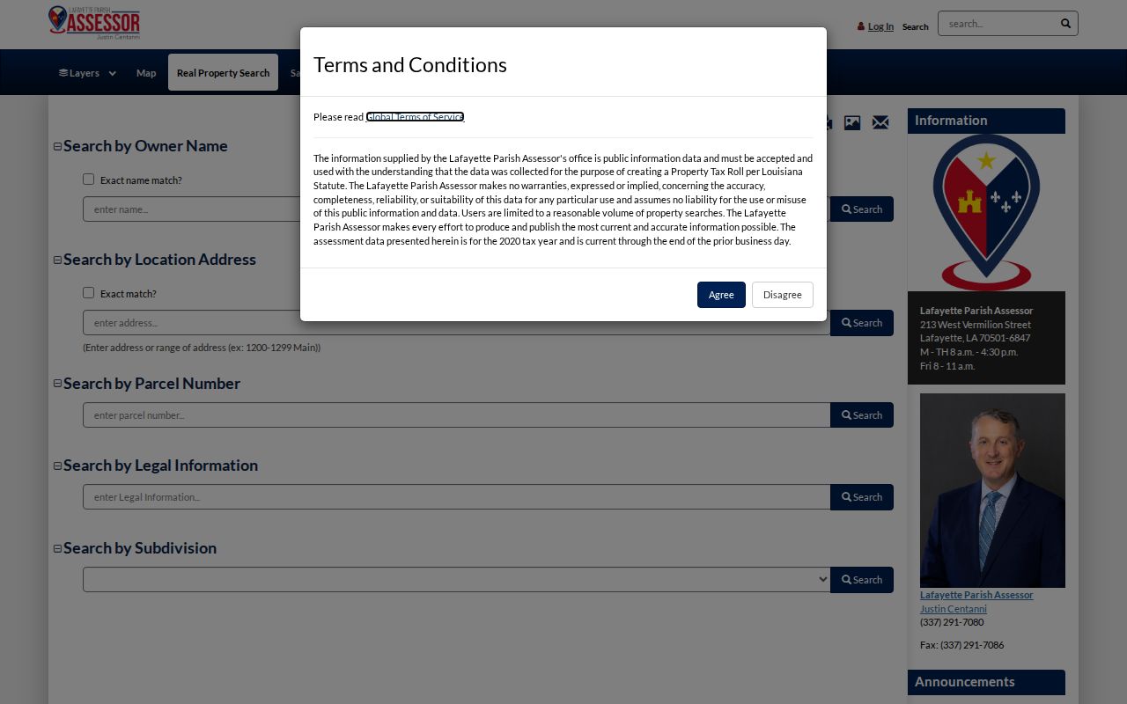This screenshot has height=704, width=1127.
Task: Click the envelope email icon
Action: [x=880, y=122]
